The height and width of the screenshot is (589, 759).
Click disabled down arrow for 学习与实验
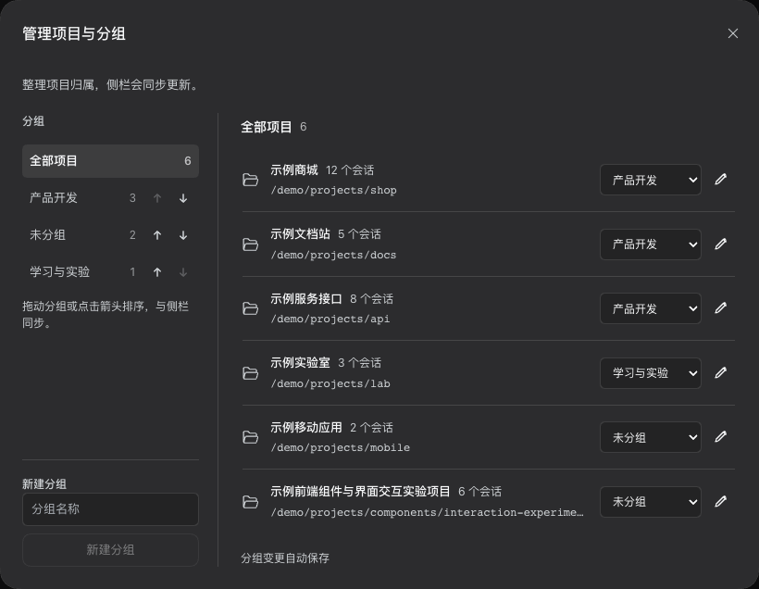tap(183, 272)
